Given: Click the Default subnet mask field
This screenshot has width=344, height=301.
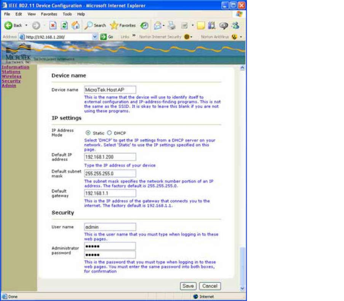Looking at the screenshot, I should [110, 174].
